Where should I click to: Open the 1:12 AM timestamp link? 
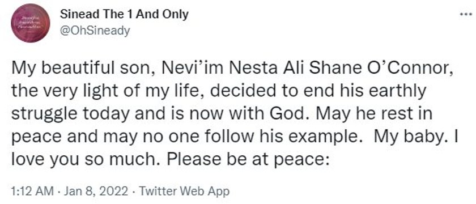tap(31, 192)
